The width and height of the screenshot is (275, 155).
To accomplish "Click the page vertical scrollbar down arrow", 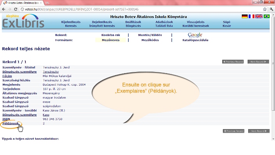I will click(x=273, y=139).
